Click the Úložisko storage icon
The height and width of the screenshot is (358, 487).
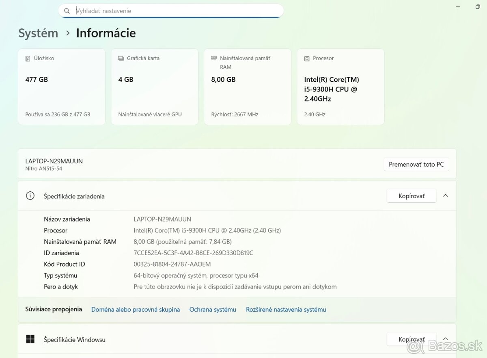click(x=27, y=58)
